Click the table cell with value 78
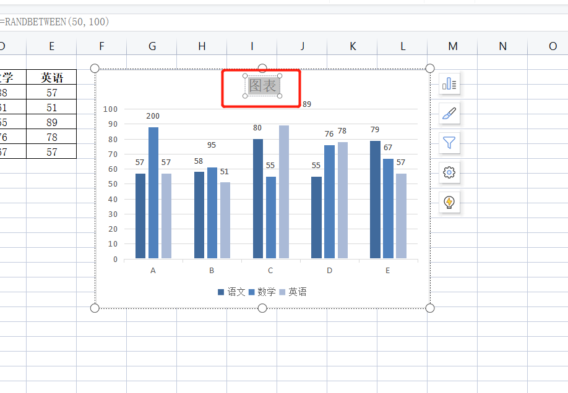The height and width of the screenshot is (393, 568). (51, 137)
